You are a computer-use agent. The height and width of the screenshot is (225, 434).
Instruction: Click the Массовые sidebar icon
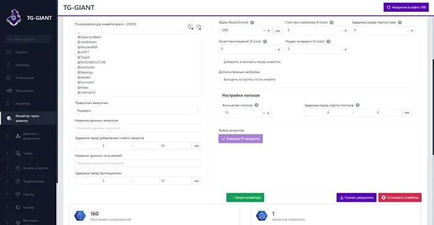pos(18,222)
